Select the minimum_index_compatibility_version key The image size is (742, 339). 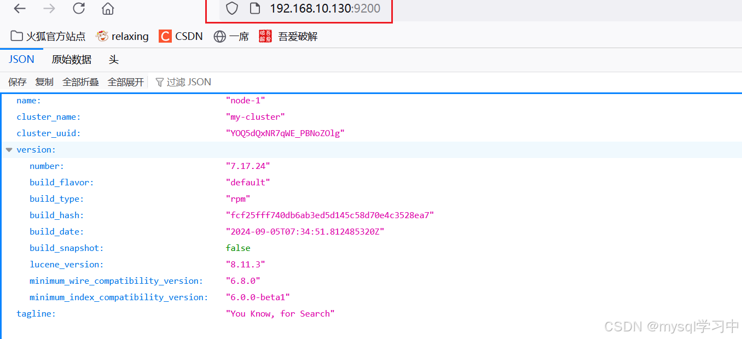pyautogui.click(x=119, y=297)
